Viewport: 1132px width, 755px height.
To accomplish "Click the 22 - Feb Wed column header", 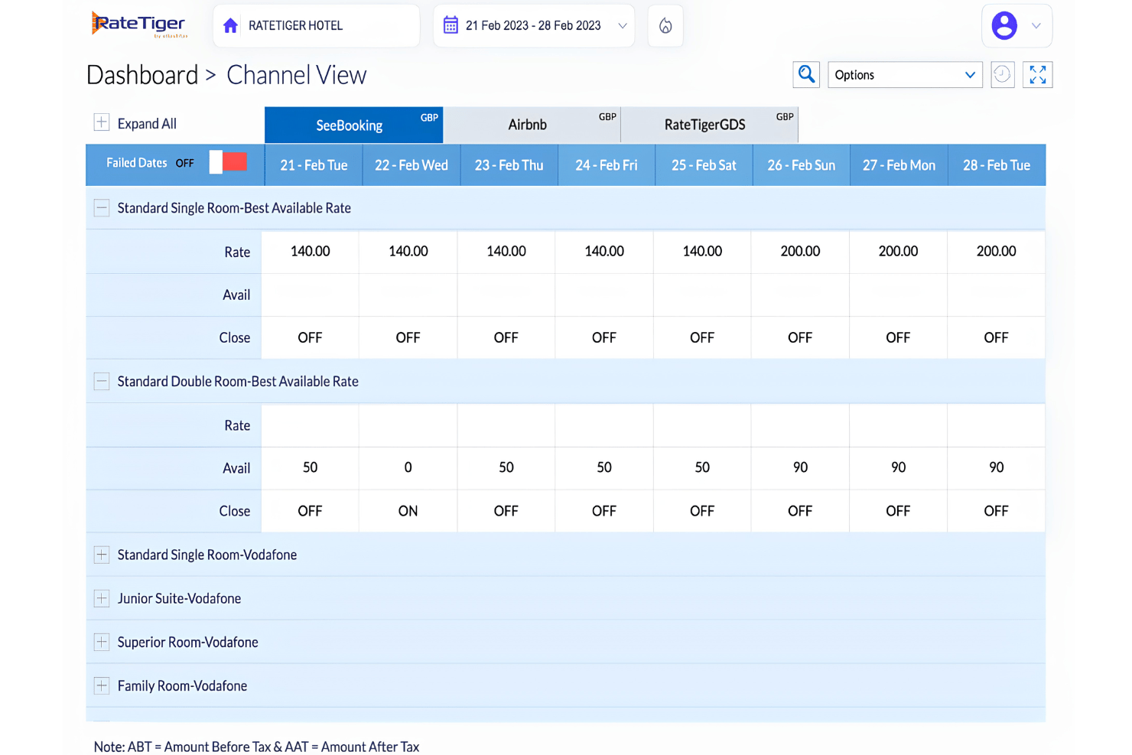I will click(x=411, y=165).
